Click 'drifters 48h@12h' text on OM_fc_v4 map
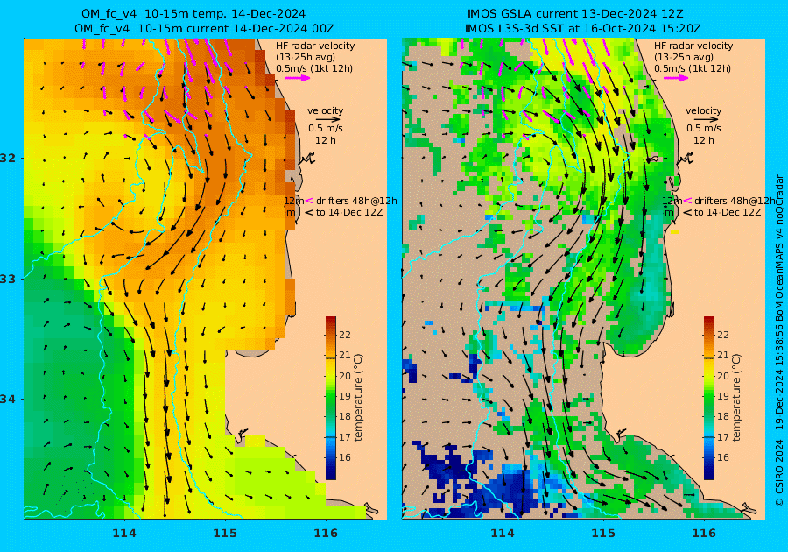The height and width of the screenshot is (552, 788). (x=356, y=201)
